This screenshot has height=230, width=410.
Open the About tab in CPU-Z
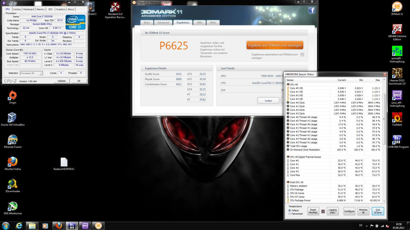(71, 9)
